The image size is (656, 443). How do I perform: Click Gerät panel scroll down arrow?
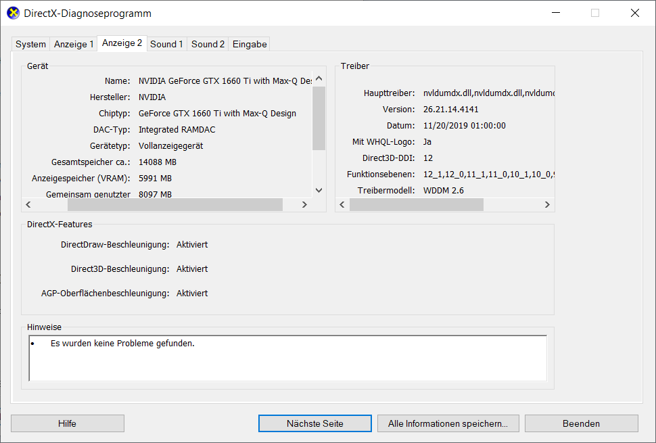(x=319, y=190)
